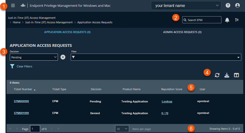The image size is (245, 133).
Task: Click the ascending sort arrow on Ticket Number
Action: (x=35, y=90)
